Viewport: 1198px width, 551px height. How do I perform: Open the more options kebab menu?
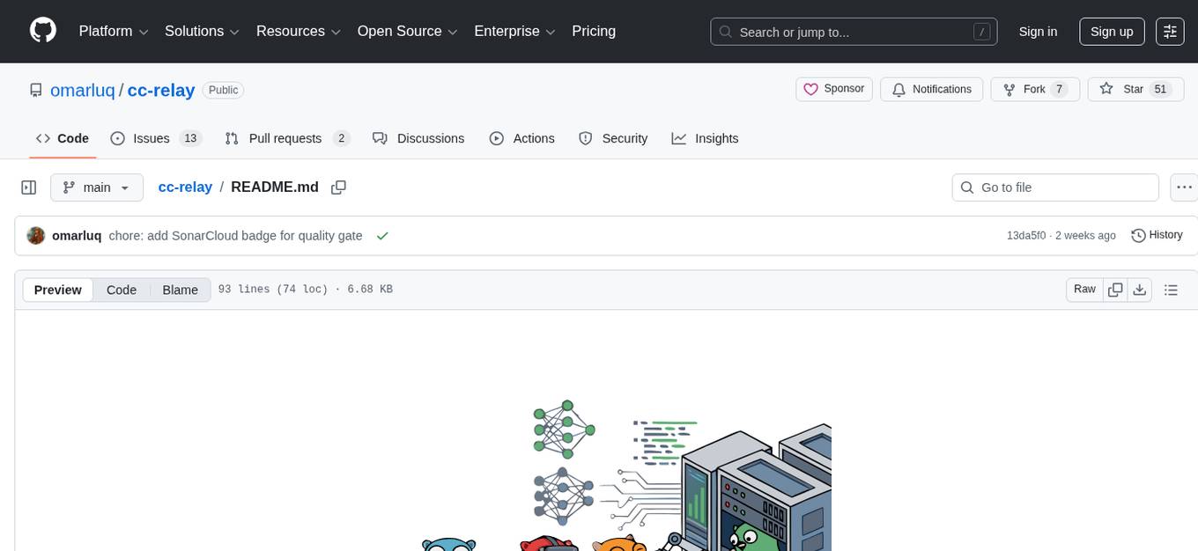coord(1184,187)
